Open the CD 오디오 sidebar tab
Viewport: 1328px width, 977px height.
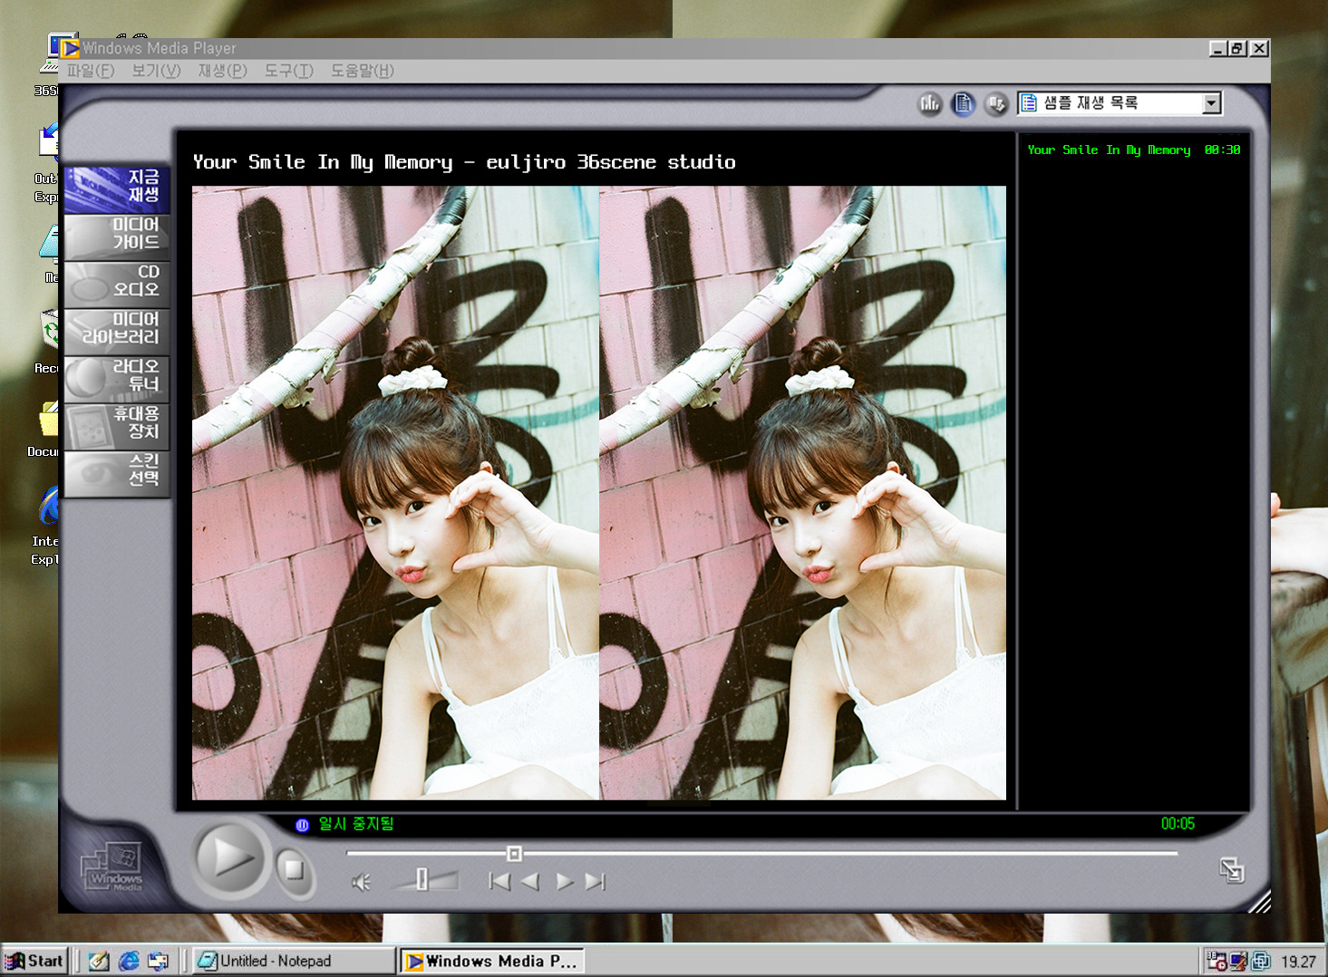(x=117, y=283)
